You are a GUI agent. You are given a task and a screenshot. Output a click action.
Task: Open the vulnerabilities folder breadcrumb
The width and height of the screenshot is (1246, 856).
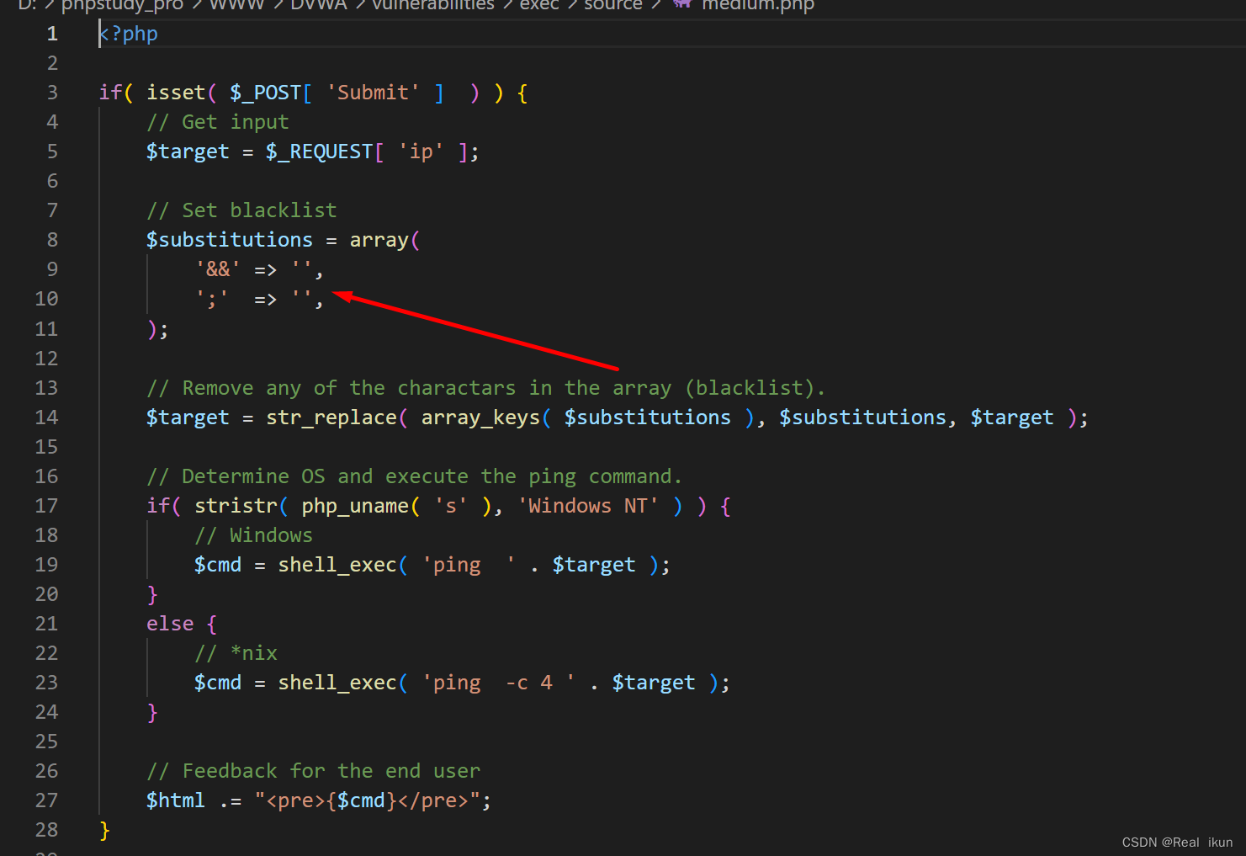click(x=432, y=5)
